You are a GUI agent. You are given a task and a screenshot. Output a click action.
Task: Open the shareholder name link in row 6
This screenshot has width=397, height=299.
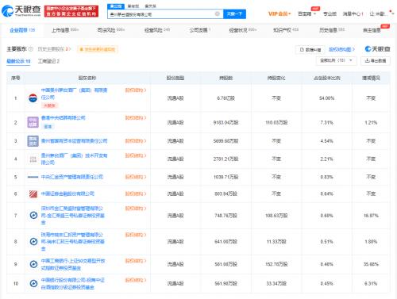[67, 194]
